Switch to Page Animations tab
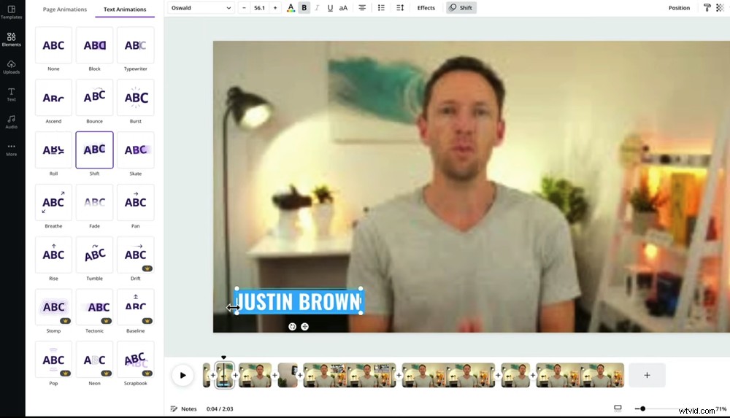The image size is (730, 418). 65,9
